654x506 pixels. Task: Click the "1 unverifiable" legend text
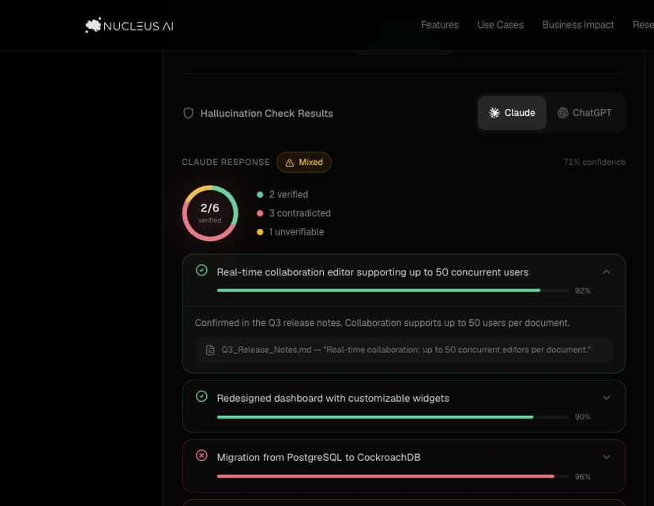[296, 232]
